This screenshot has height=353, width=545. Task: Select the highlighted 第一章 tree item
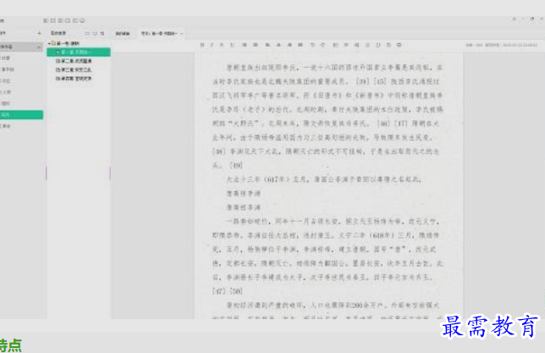(x=79, y=52)
